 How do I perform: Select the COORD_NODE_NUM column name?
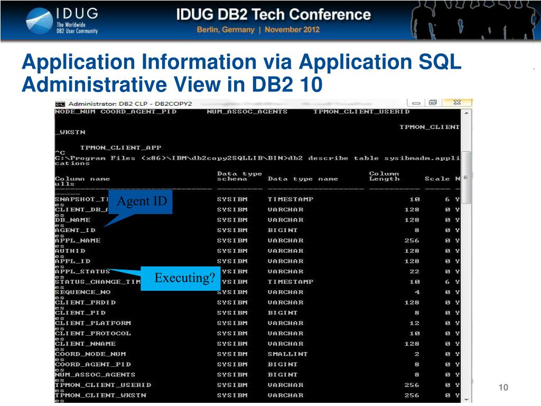(90, 354)
